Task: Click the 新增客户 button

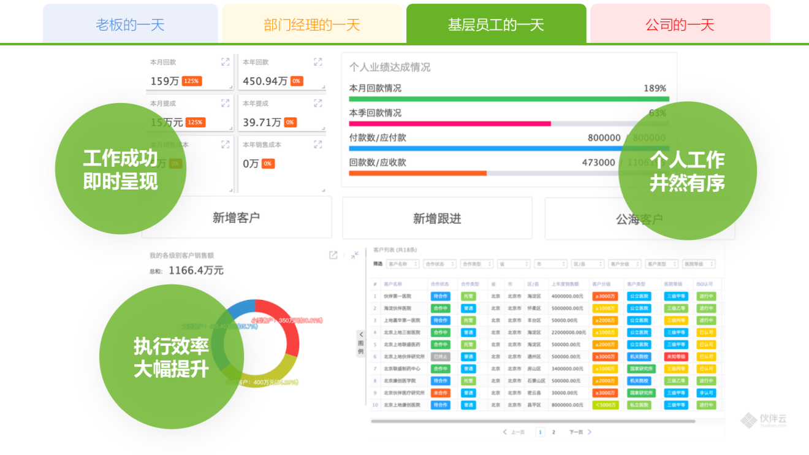Action: (x=237, y=218)
